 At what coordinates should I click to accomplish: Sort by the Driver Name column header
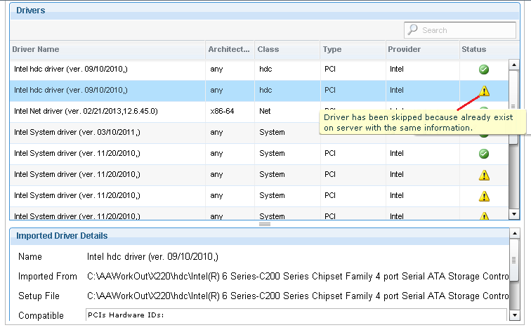tap(107, 49)
